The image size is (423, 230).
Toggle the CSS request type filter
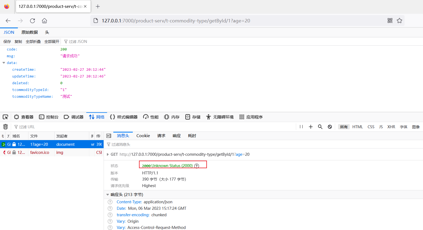click(x=371, y=127)
